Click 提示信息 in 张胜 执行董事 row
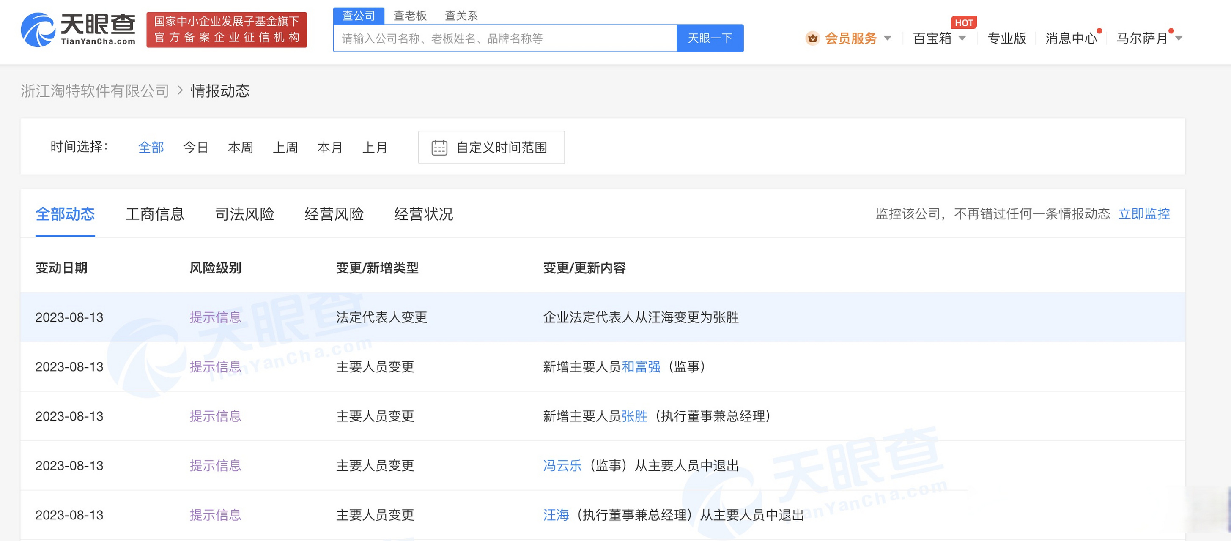 [215, 416]
